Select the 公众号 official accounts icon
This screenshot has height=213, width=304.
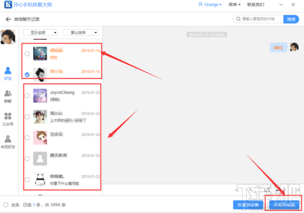pos(8,119)
